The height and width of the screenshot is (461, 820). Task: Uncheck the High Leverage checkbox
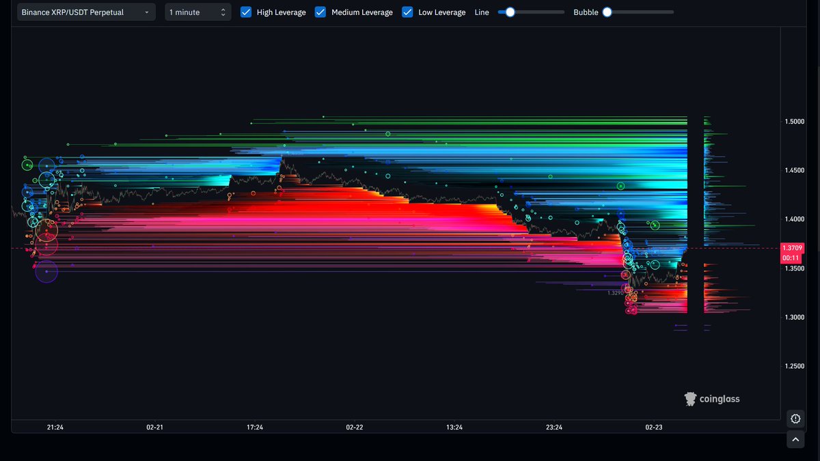(246, 12)
